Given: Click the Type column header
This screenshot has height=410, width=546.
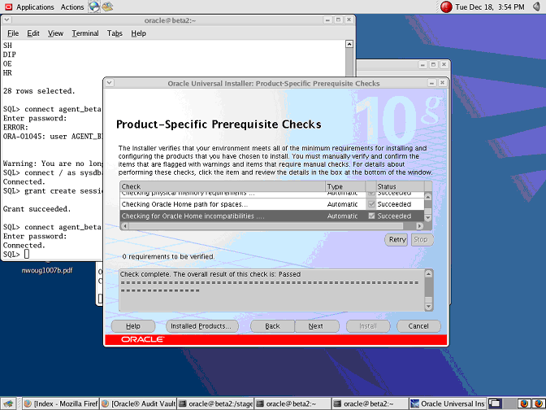Looking at the screenshot, I should pyautogui.click(x=345, y=186).
